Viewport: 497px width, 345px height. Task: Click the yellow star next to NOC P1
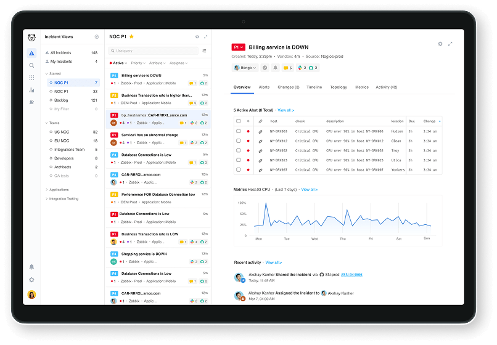[x=131, y=36]
